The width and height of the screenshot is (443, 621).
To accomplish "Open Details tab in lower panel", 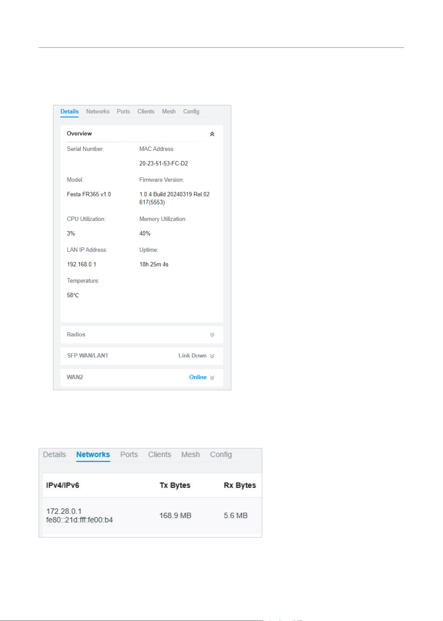I will click(x=54, y=455).
